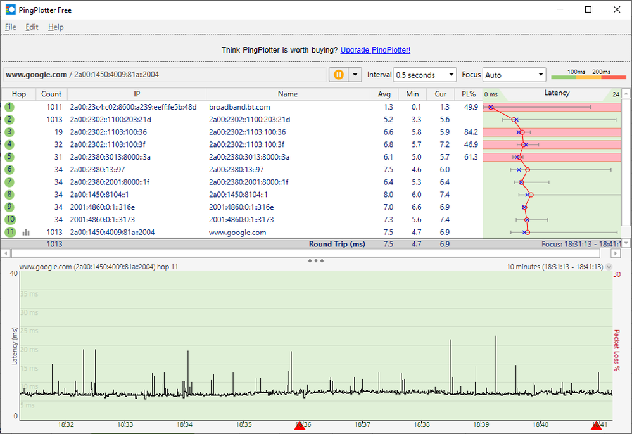Open the Interval dropdown showing 0.5 seconds

tap(424, 75)
